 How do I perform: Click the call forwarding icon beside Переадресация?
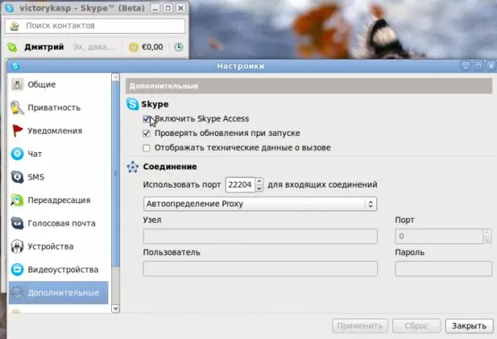click(x=17, y=200)
